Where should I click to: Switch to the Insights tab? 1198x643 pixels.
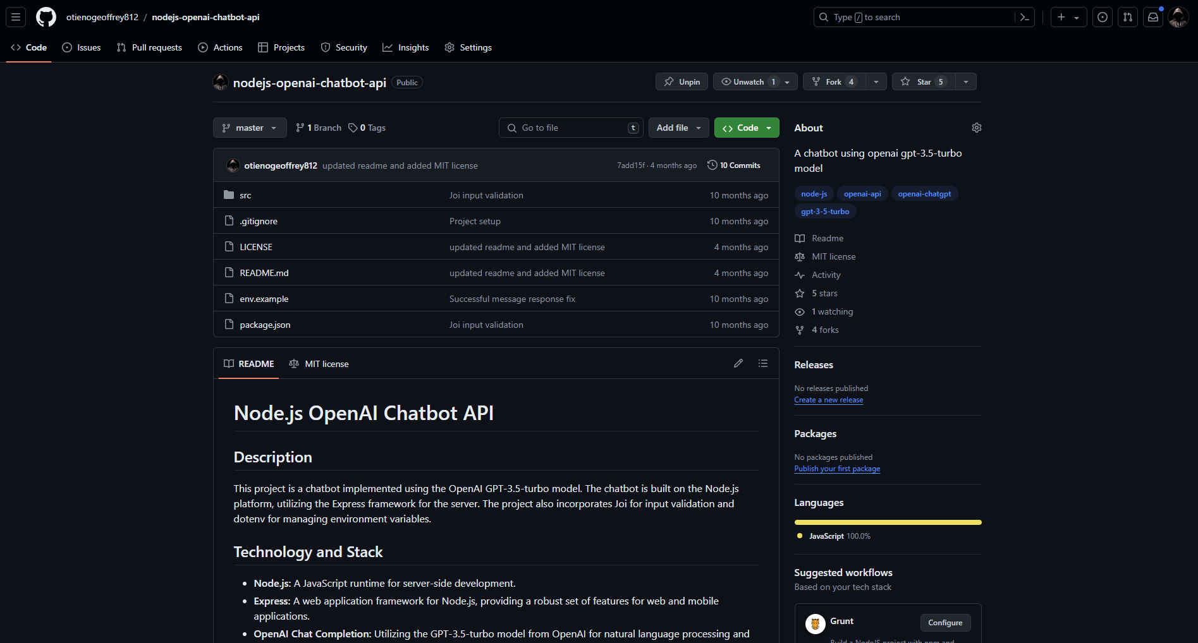406,47
